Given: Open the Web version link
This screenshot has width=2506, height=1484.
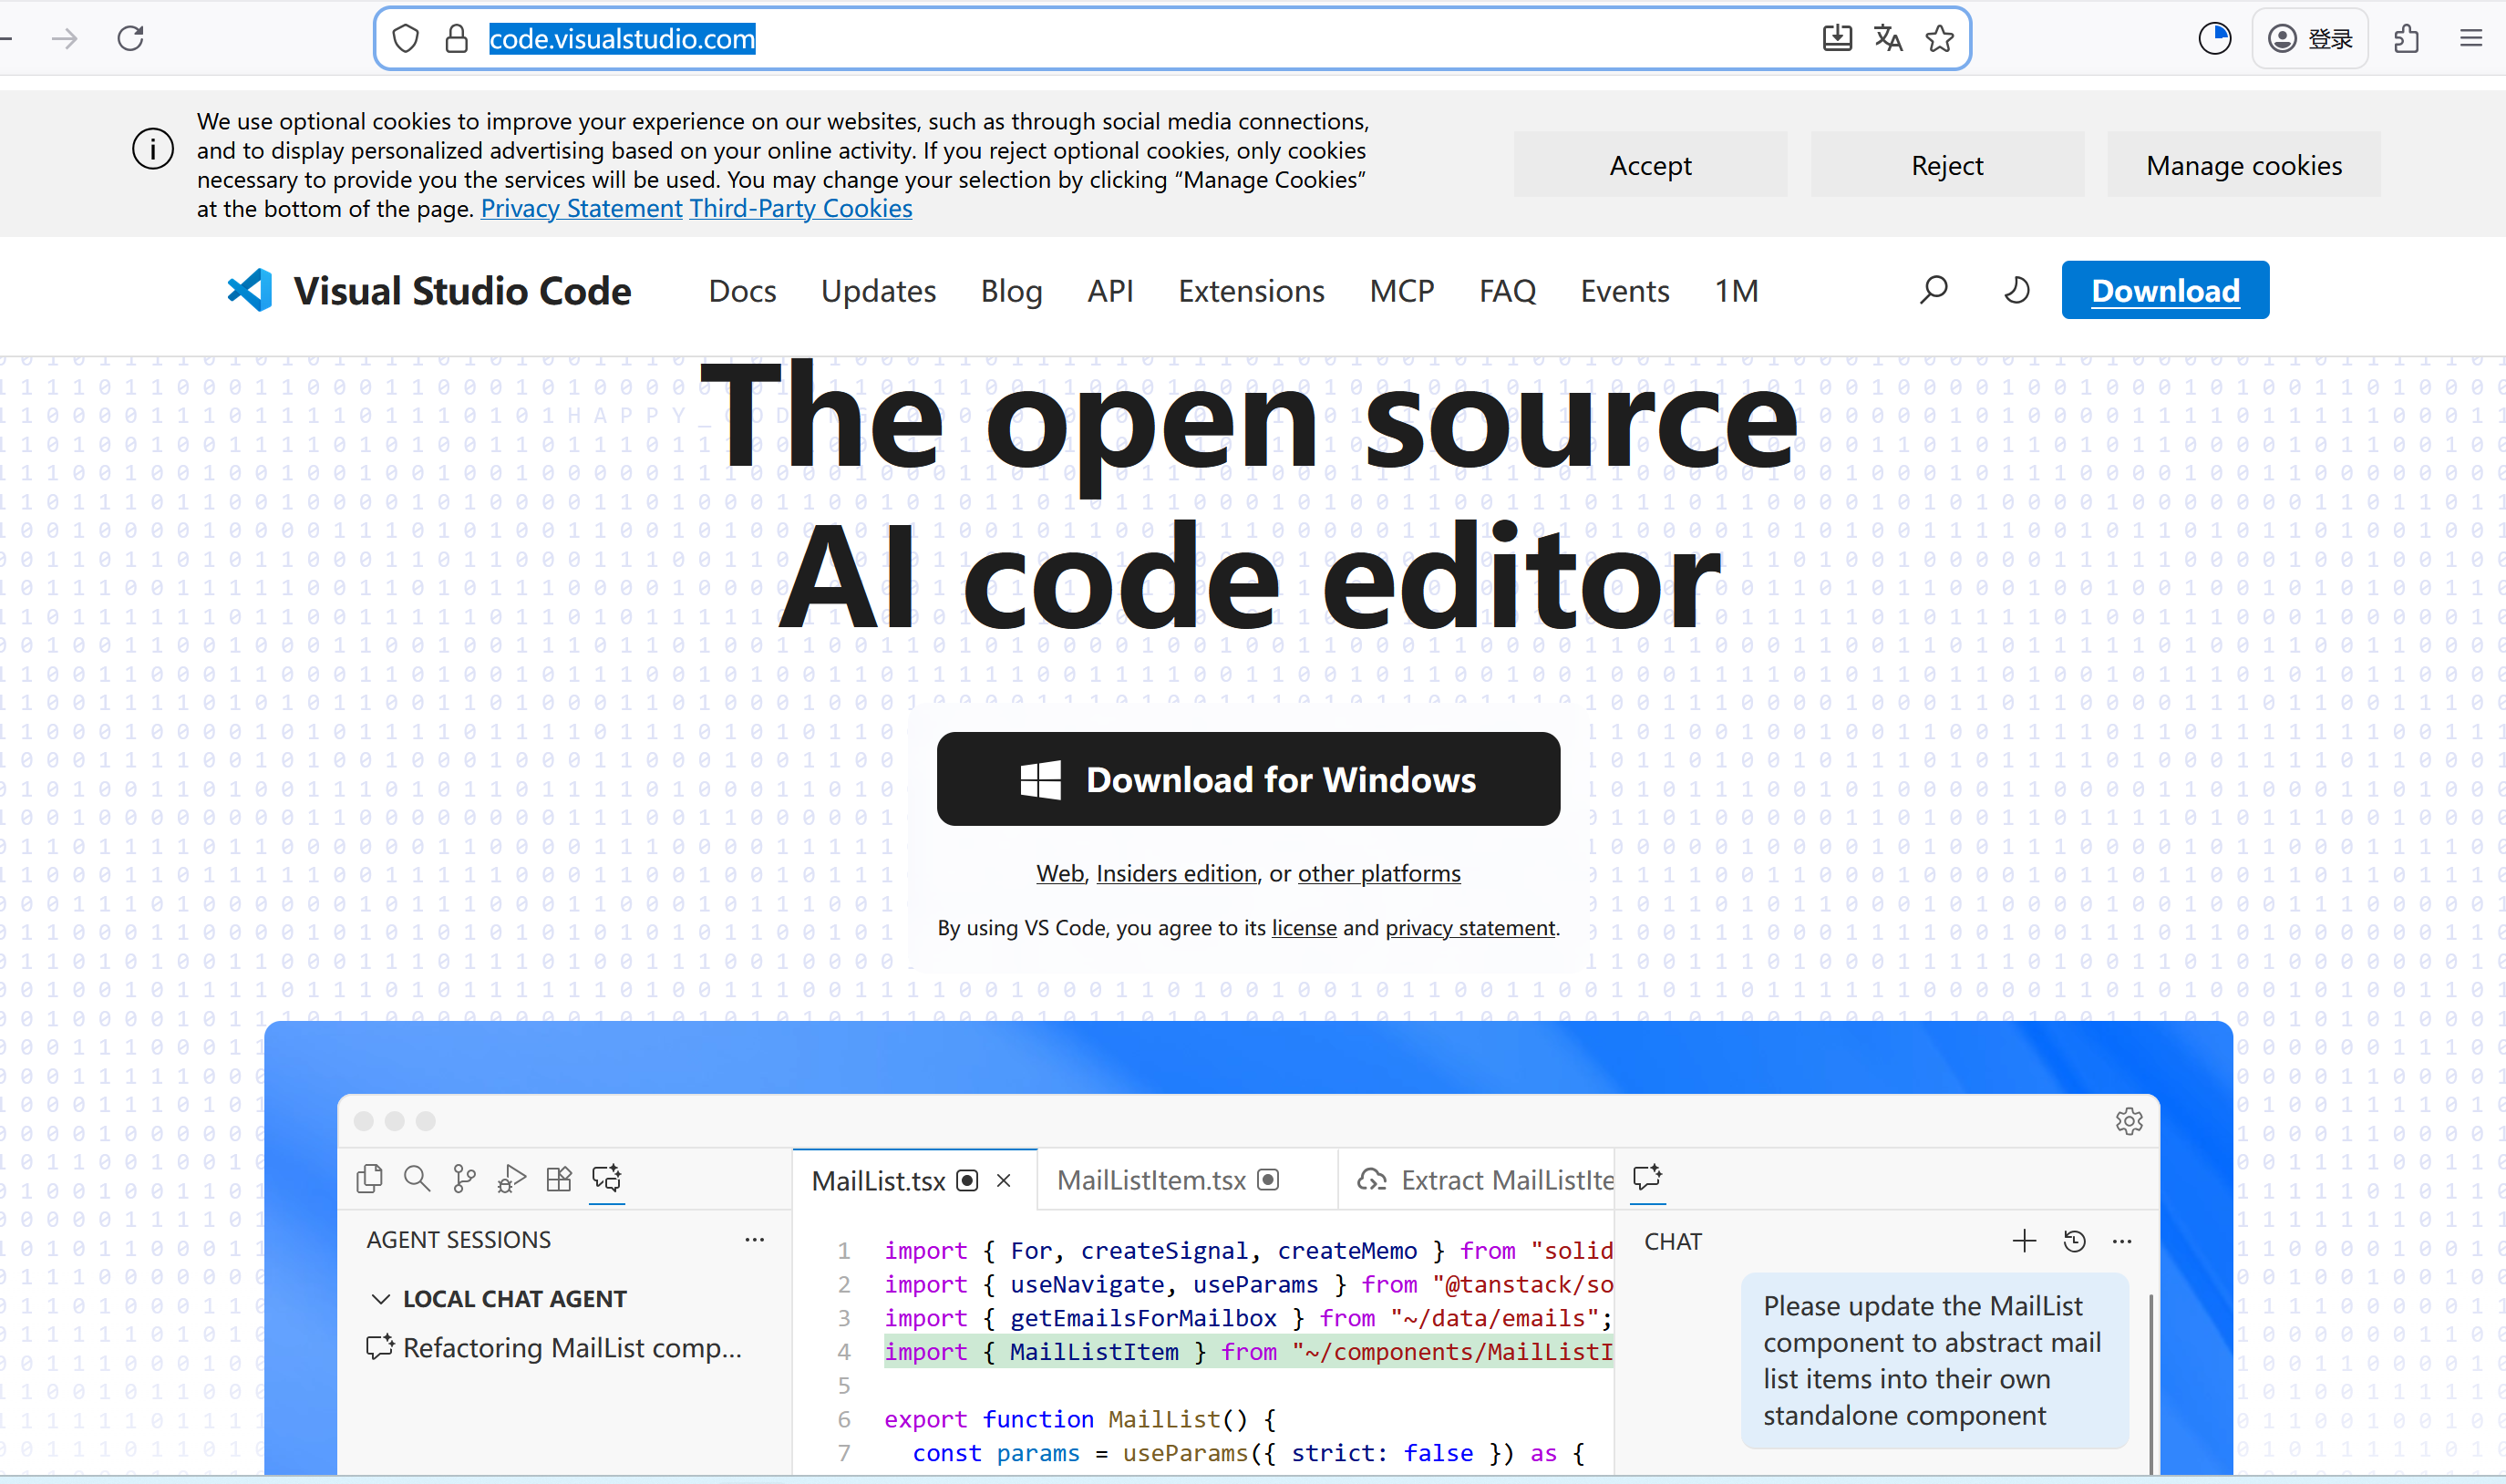Looking at the screenshot, I should click(1060, 873).
